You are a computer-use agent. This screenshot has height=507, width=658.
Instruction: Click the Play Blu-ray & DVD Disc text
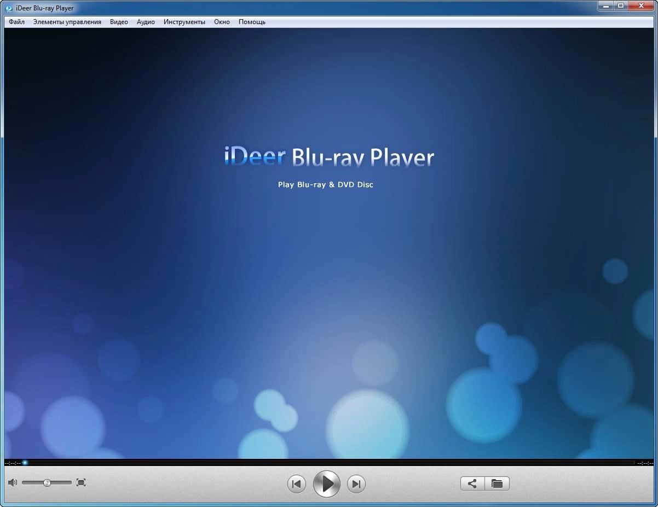tap(326, 185)
